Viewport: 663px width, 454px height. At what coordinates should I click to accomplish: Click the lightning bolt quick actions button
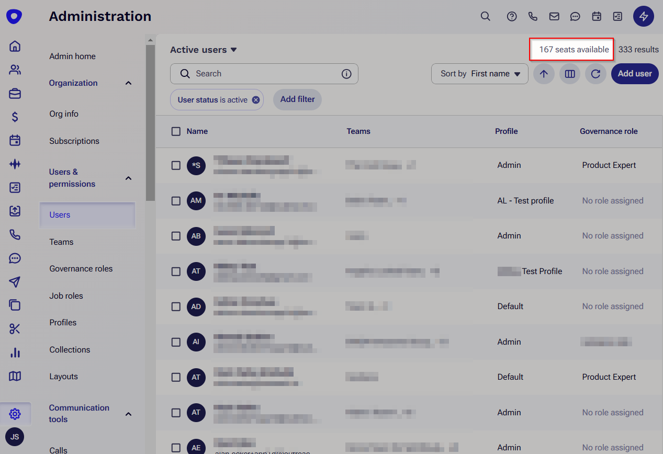[x=644, y=16]
